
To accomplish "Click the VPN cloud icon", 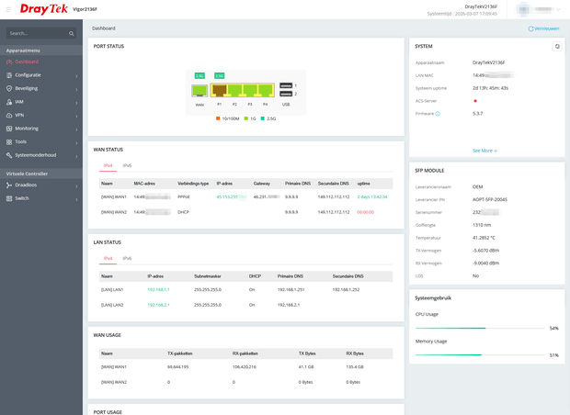I will (9, 116).
